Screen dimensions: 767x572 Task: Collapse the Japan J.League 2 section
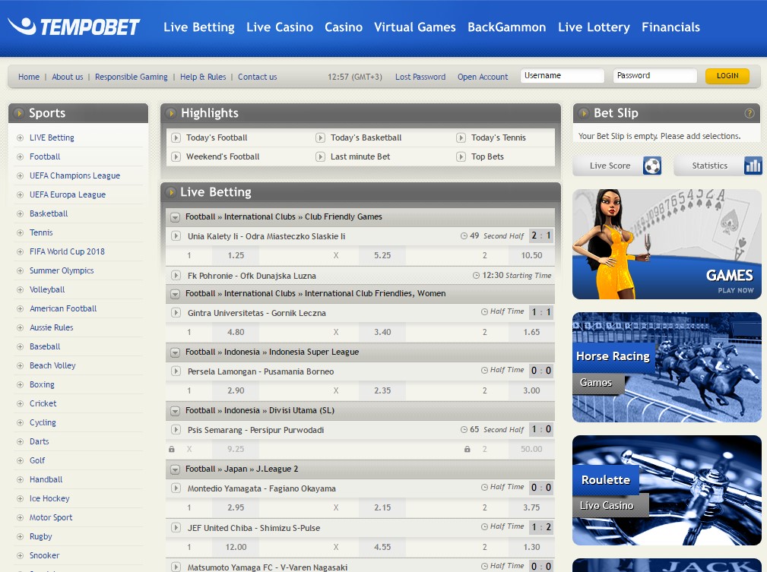point(175,469)
